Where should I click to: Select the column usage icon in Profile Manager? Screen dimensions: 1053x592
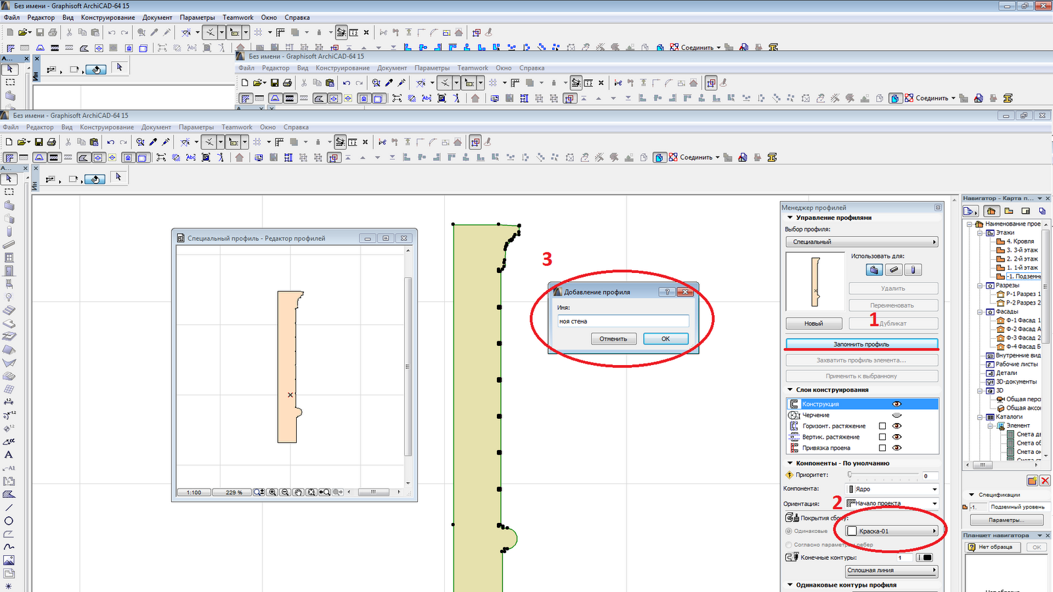coord(913,270)
